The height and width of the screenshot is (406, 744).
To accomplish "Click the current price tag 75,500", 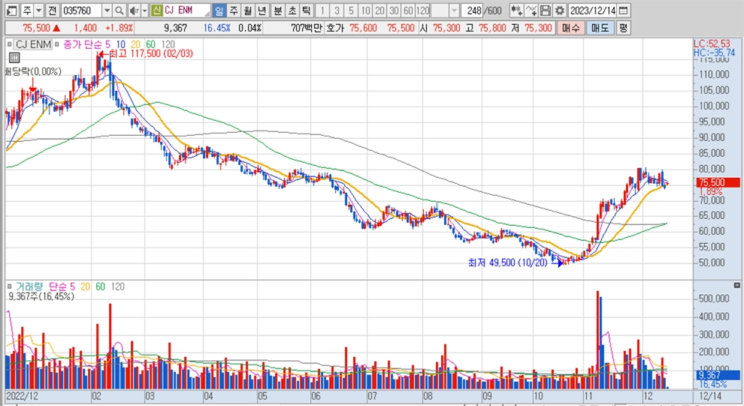I will click(718, 182).
